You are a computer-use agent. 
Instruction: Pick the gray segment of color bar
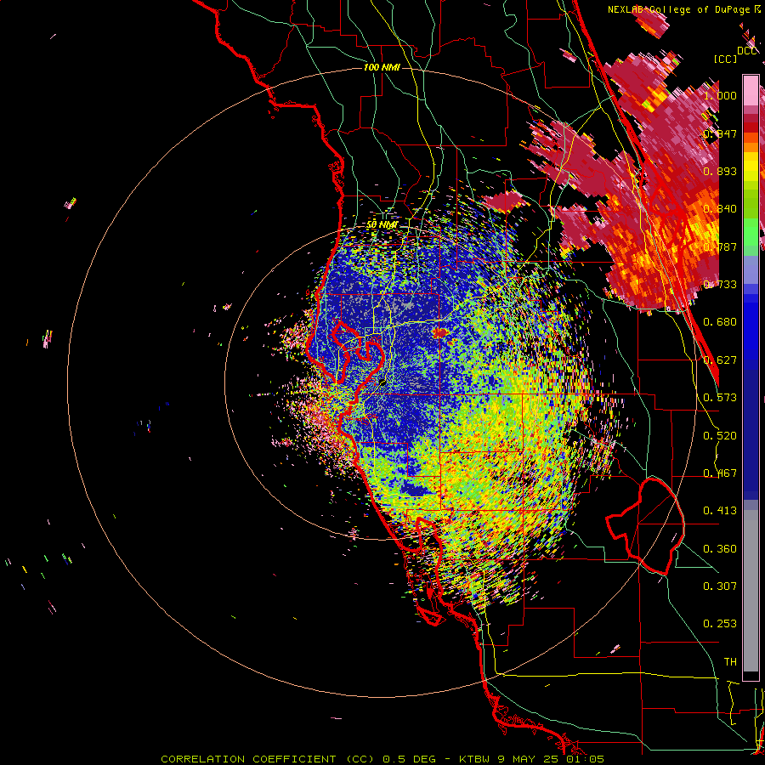click(751, 591)
